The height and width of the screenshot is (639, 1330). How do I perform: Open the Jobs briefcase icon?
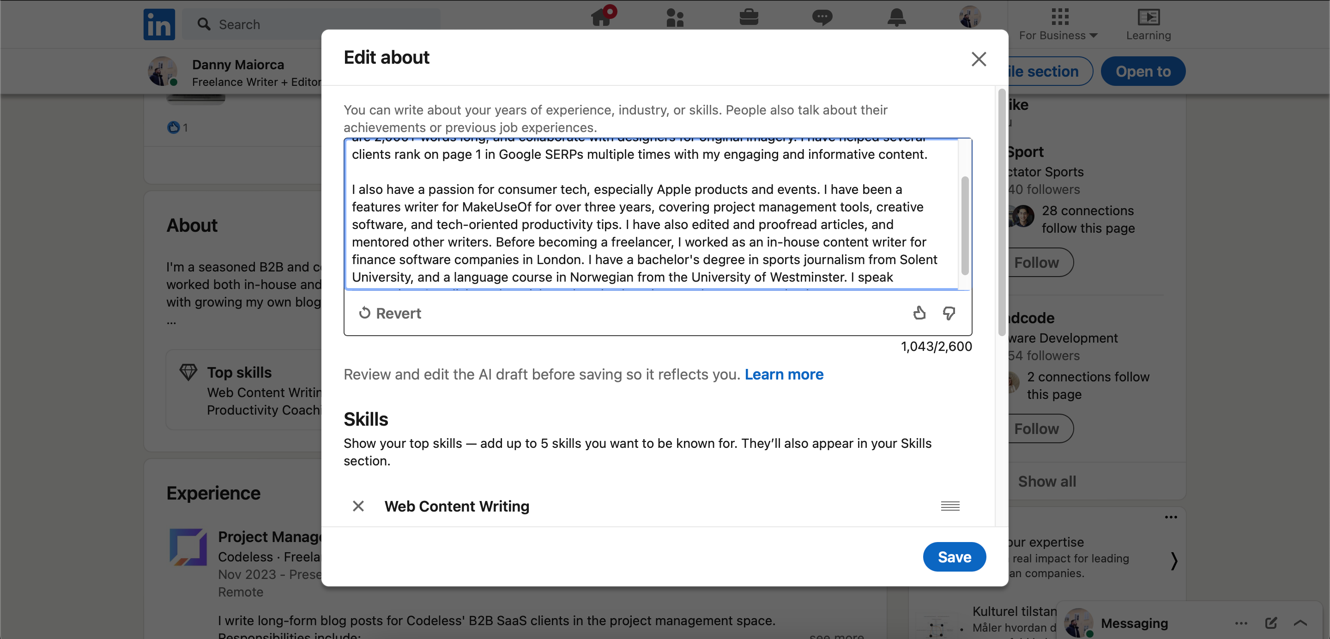(x=750, y=17)
